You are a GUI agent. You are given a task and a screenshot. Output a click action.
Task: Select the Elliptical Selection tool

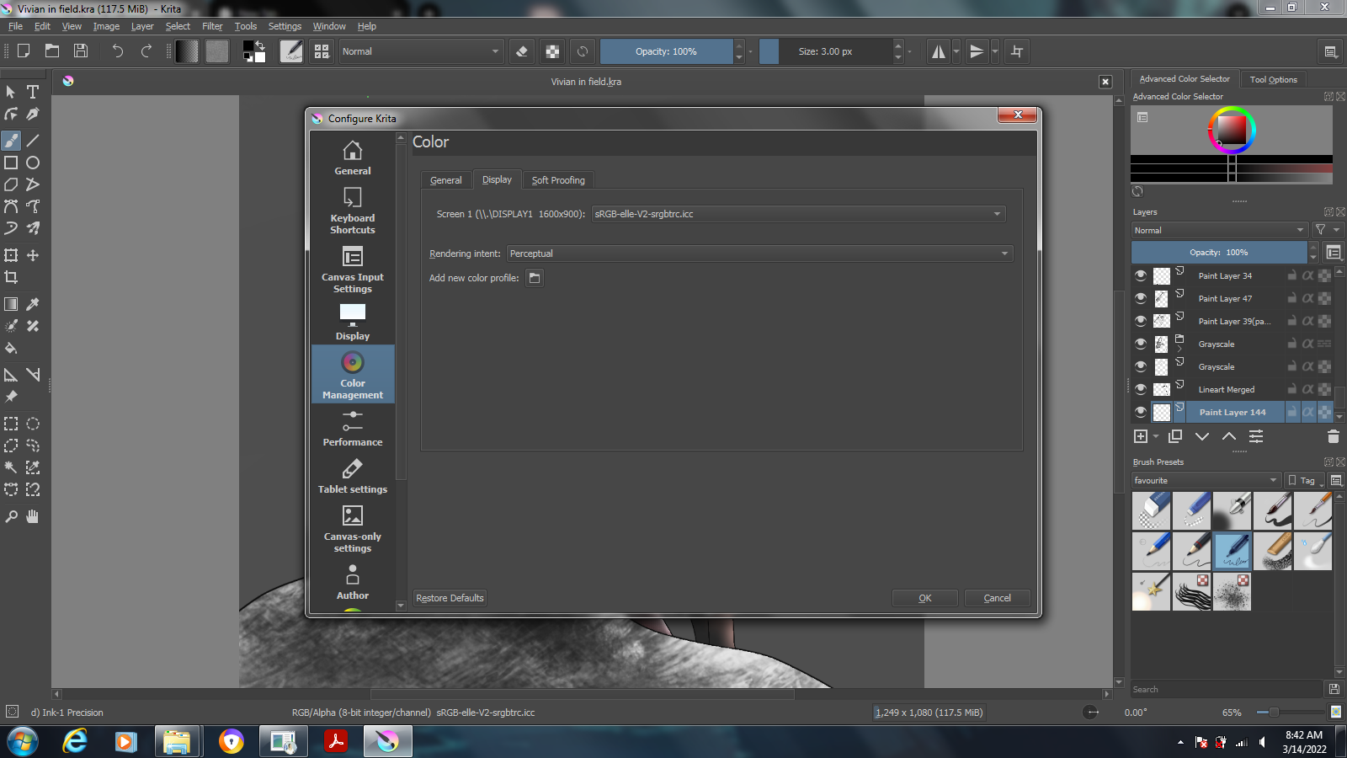33,424
